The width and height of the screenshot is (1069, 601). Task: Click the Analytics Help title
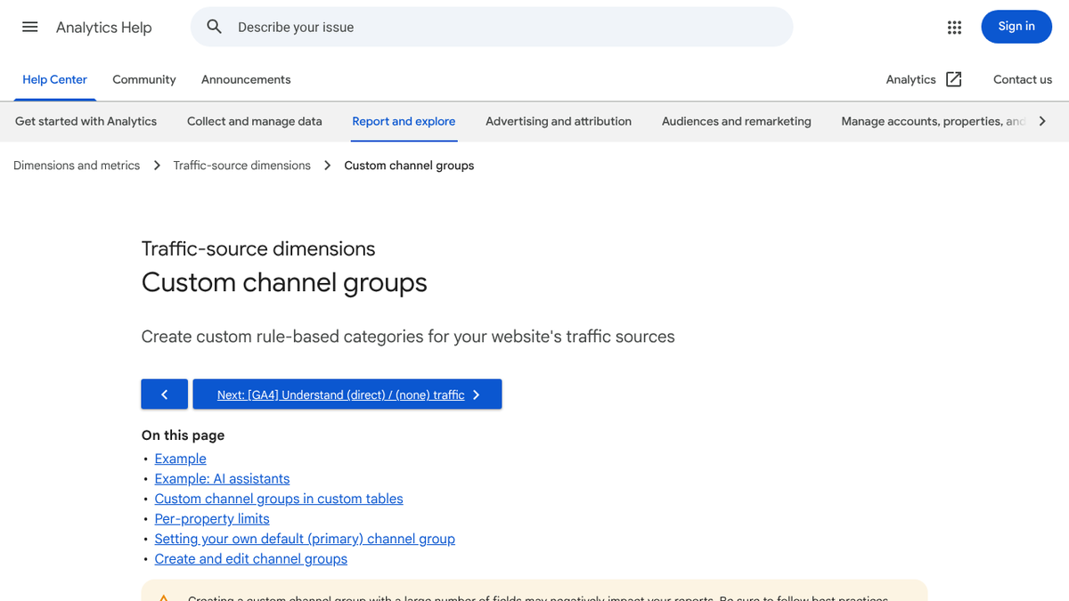tap(104, 28)
